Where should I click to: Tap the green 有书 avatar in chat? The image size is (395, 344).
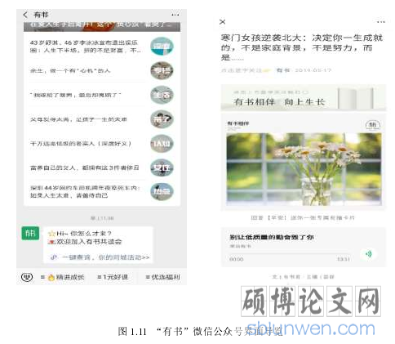click(30, 234)
